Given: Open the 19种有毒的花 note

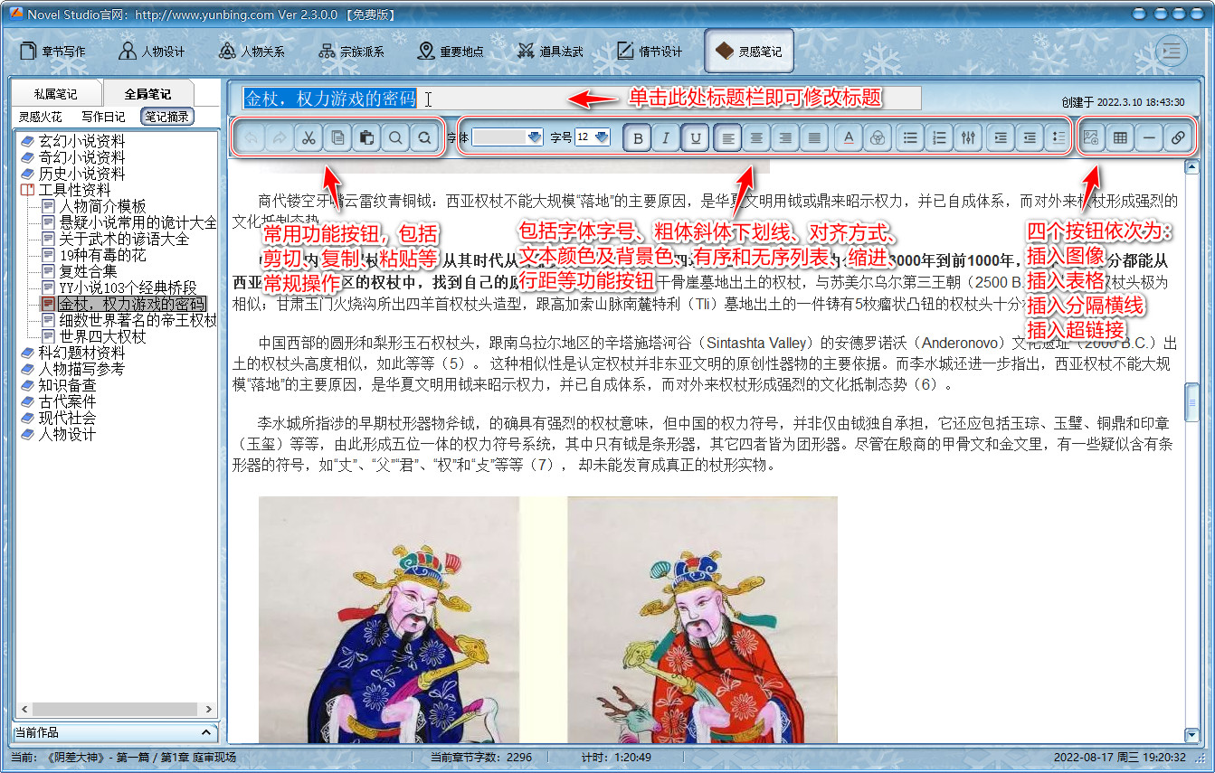Looking at the screenshot, I should pyautogui.click(x=101, y=255).
